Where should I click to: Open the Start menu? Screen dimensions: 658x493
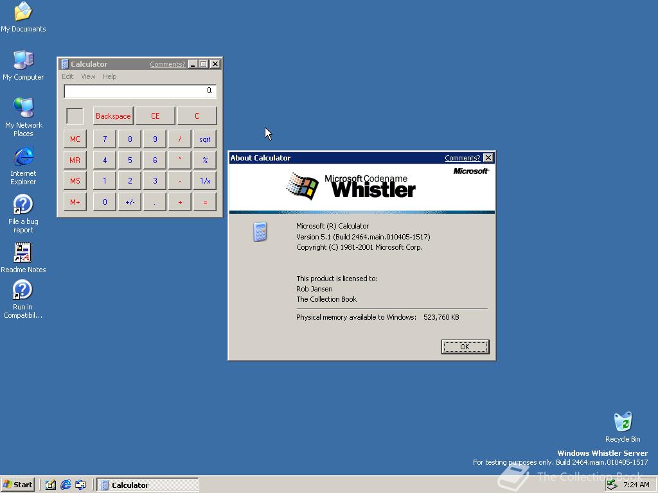tap(17, 485)
